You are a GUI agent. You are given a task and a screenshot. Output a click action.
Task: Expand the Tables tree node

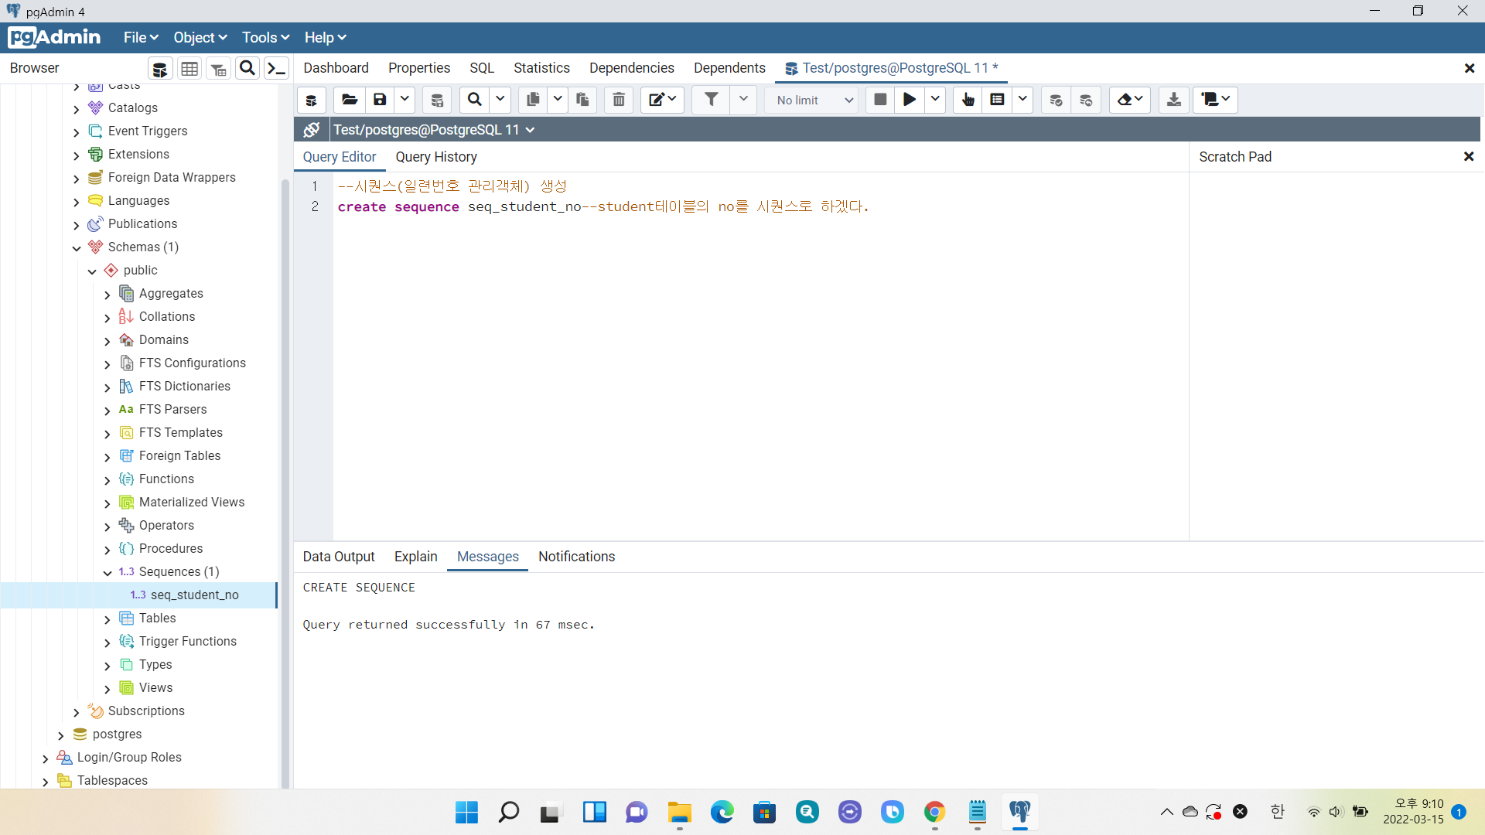(x=108, y=619)
